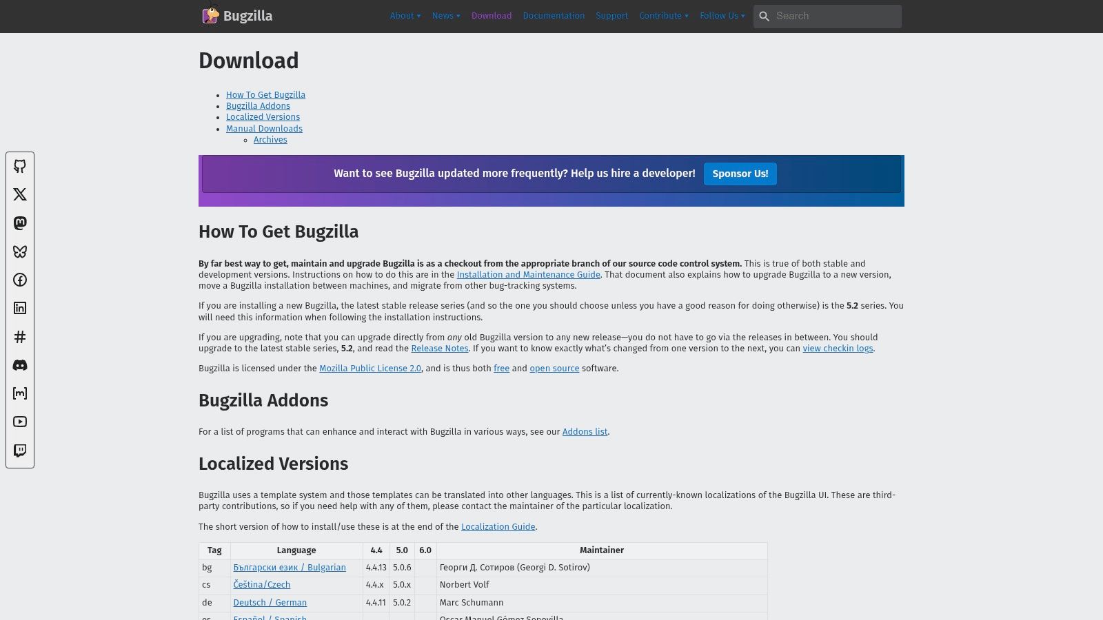Open the Follow Us dropdown menu
The height and width of the screenshot is (620, 1103).
click(722, 16)
